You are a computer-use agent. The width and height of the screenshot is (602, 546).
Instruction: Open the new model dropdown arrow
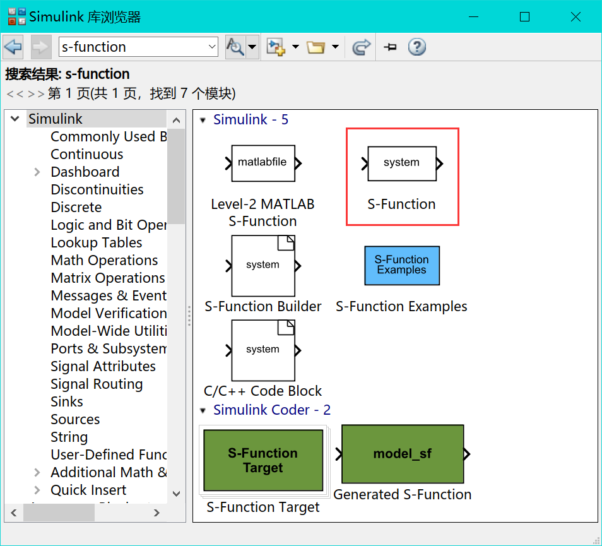(x=295, y=47)
